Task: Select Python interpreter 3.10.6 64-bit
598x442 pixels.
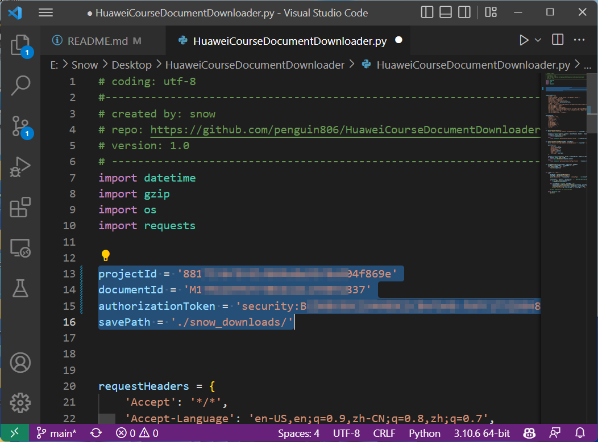Action: point(481,433)
